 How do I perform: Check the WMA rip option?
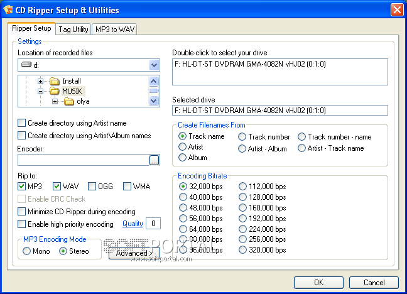[x=127, y=186]
